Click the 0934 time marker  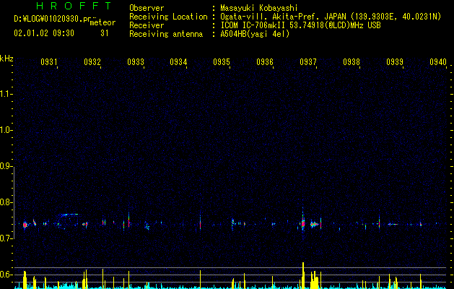pos(178,62)
